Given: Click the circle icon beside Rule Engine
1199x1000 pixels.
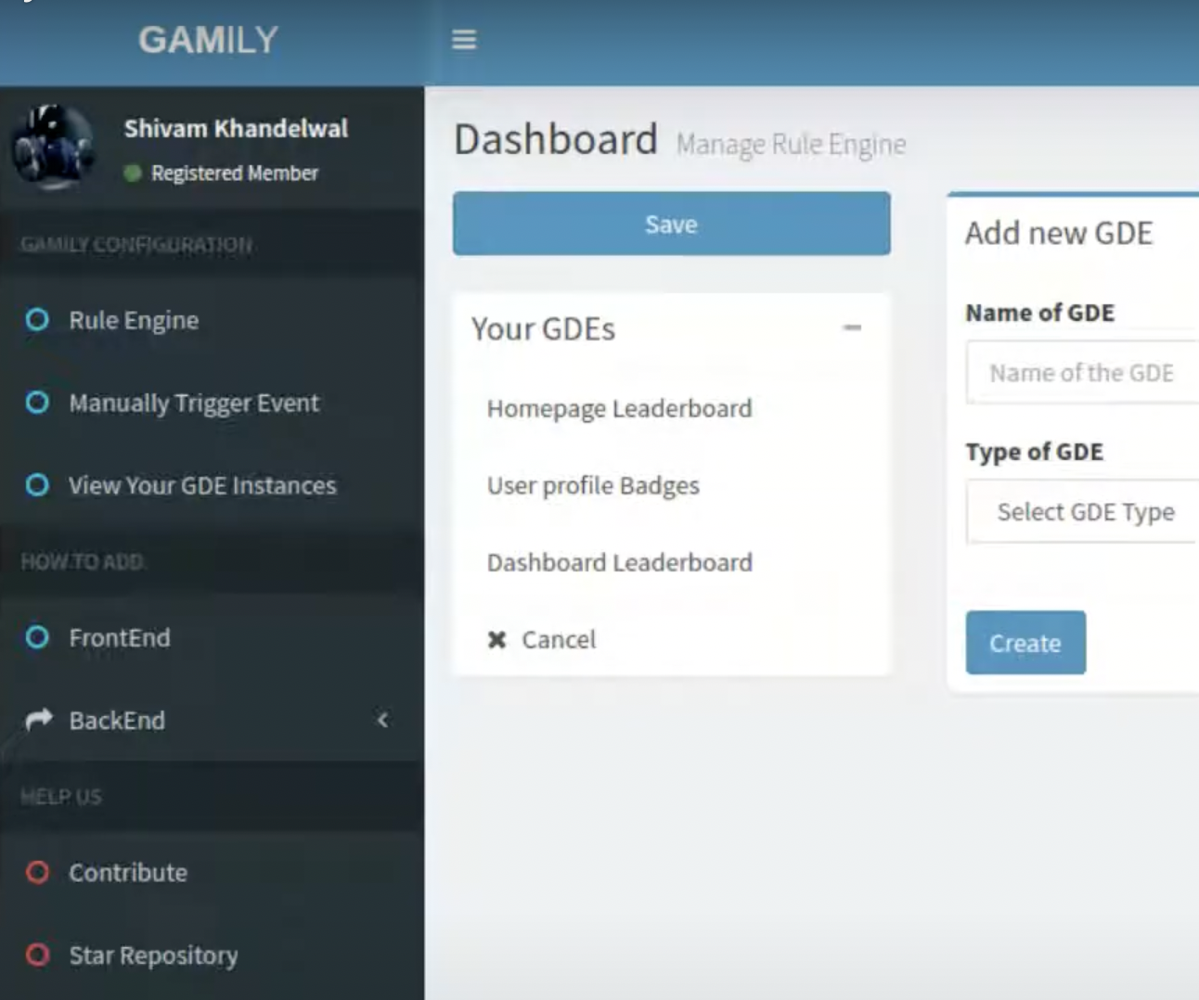Looking at the screenshot, I should coord(37,320).
